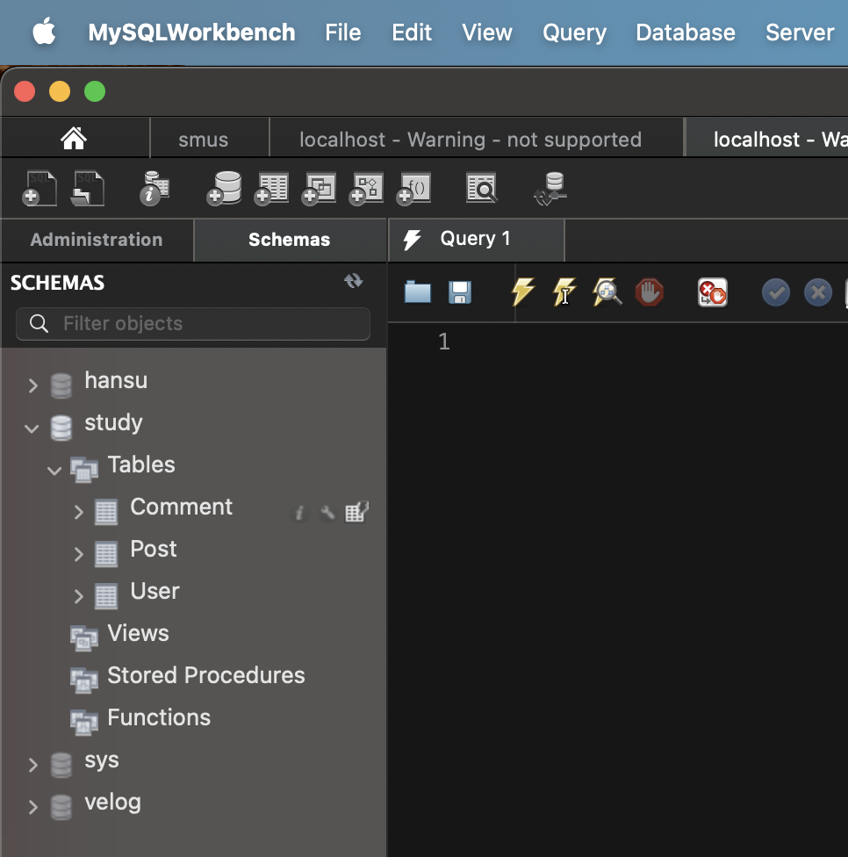848x857 pixels.
Task: Open Comment table editor wrench icon
Action: pyautogui.click(x=327, y=513)
